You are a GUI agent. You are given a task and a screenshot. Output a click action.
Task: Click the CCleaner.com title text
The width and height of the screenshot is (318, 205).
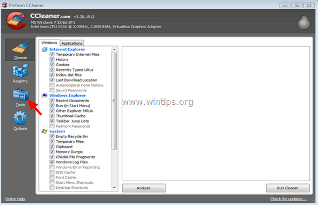[50, 16]
